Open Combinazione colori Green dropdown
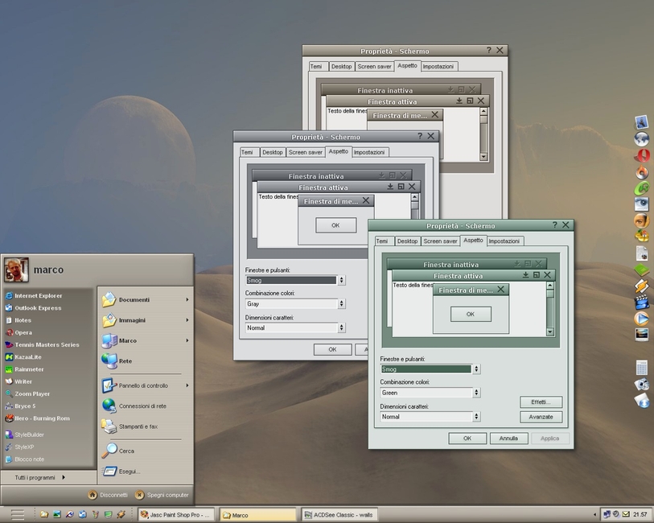Image resolution: width=654 pixels, height=523 pixels. (476, 393)
